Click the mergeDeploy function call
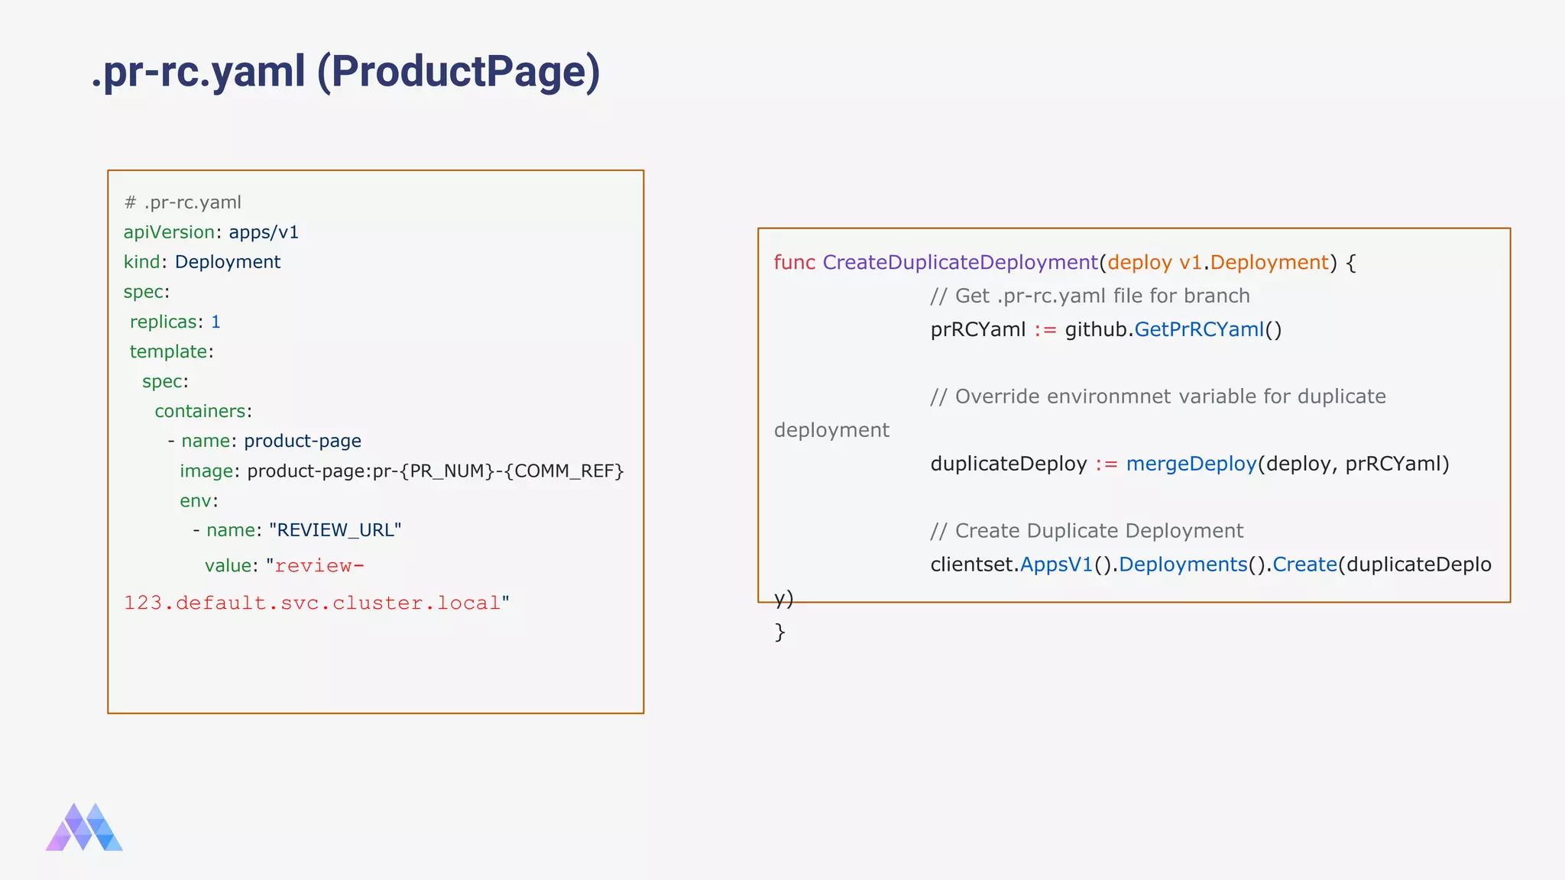The image size is (1565, 880). click(1191, 464)
